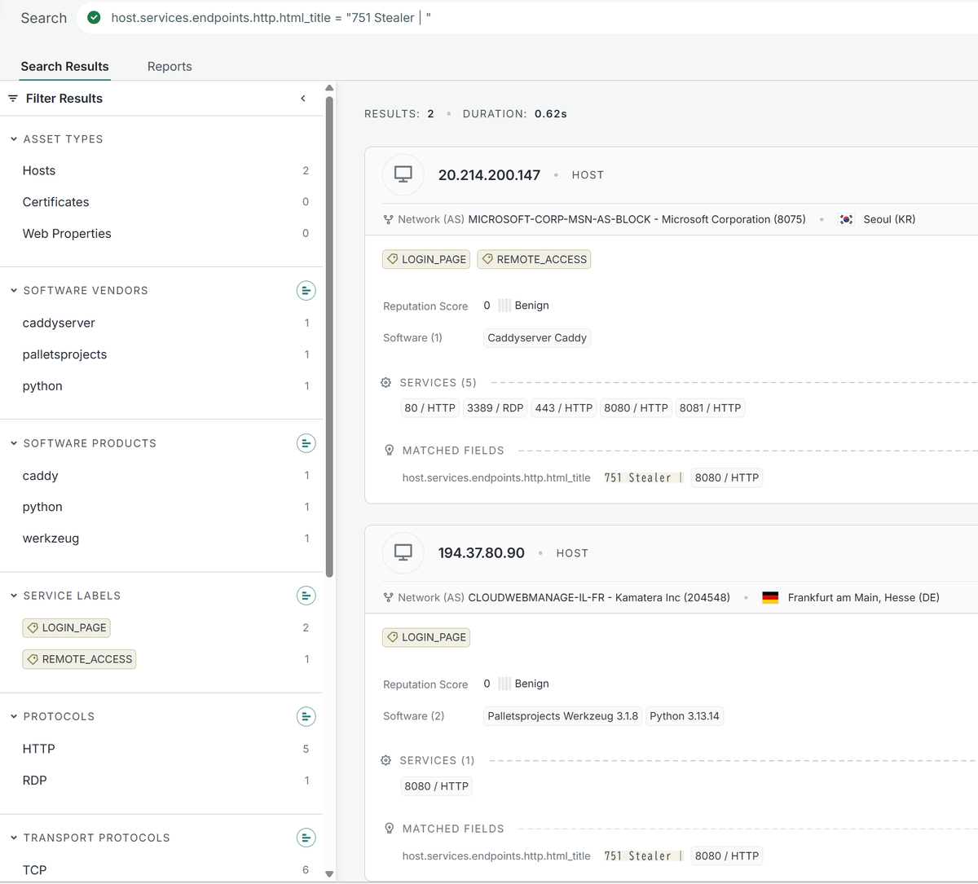This screenshot has height=884, width=978.
Task: Filter by REMOTE_ACCESS label in sidebar
Action: pyautogui.click(x=79, y=659)
